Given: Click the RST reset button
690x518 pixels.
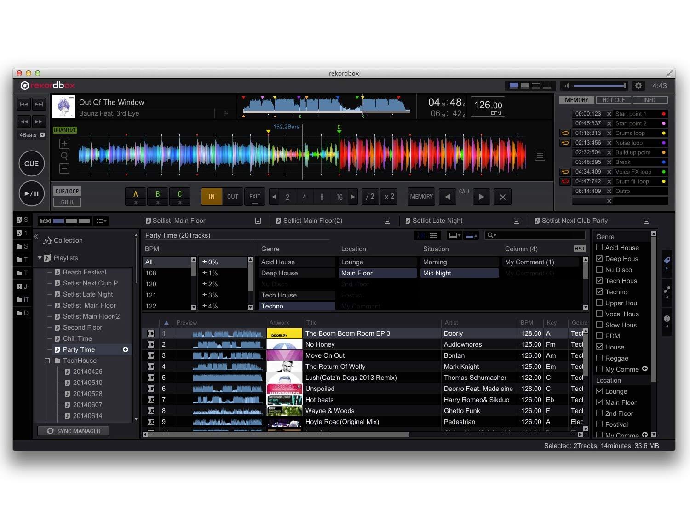Looking at the screenshot, I should [579, 249].
